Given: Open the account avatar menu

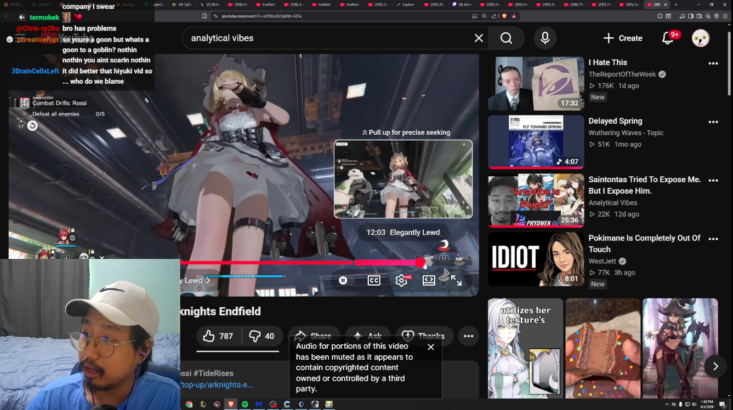Looking at the screenshot, I should (701, 38).
